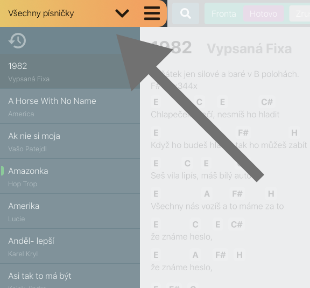Click the Všechny písničky header label
Image resolution: width=310 pixels, height=288 pixels.
[x=41, y=13]
